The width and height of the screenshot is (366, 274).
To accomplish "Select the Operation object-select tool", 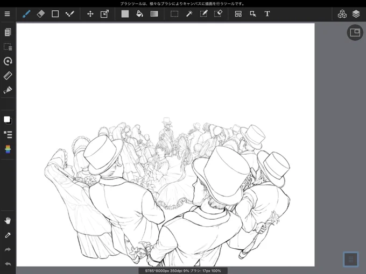I will [x=253, y=14].
